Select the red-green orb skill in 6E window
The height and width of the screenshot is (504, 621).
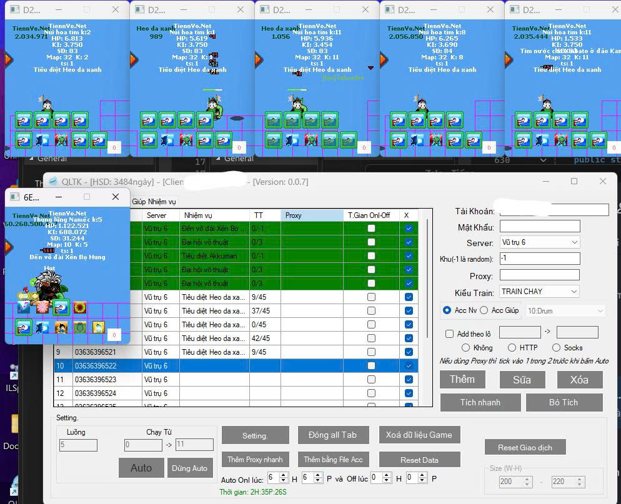click(x=79, y=307)
